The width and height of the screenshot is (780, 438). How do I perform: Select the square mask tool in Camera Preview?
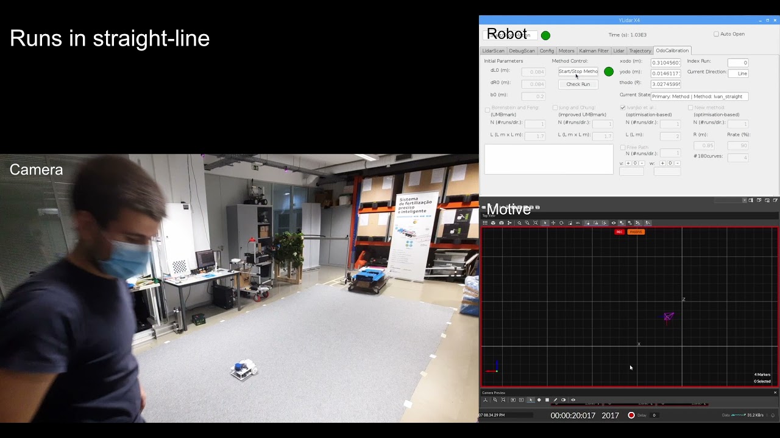(x=547, y=400)
